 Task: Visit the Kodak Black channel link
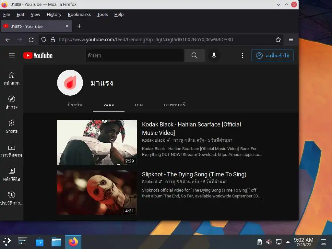click(153, 140)
